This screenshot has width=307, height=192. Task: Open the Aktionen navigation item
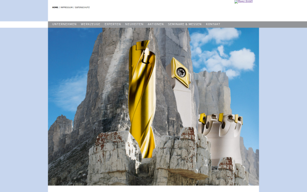[x=156, y=24]
